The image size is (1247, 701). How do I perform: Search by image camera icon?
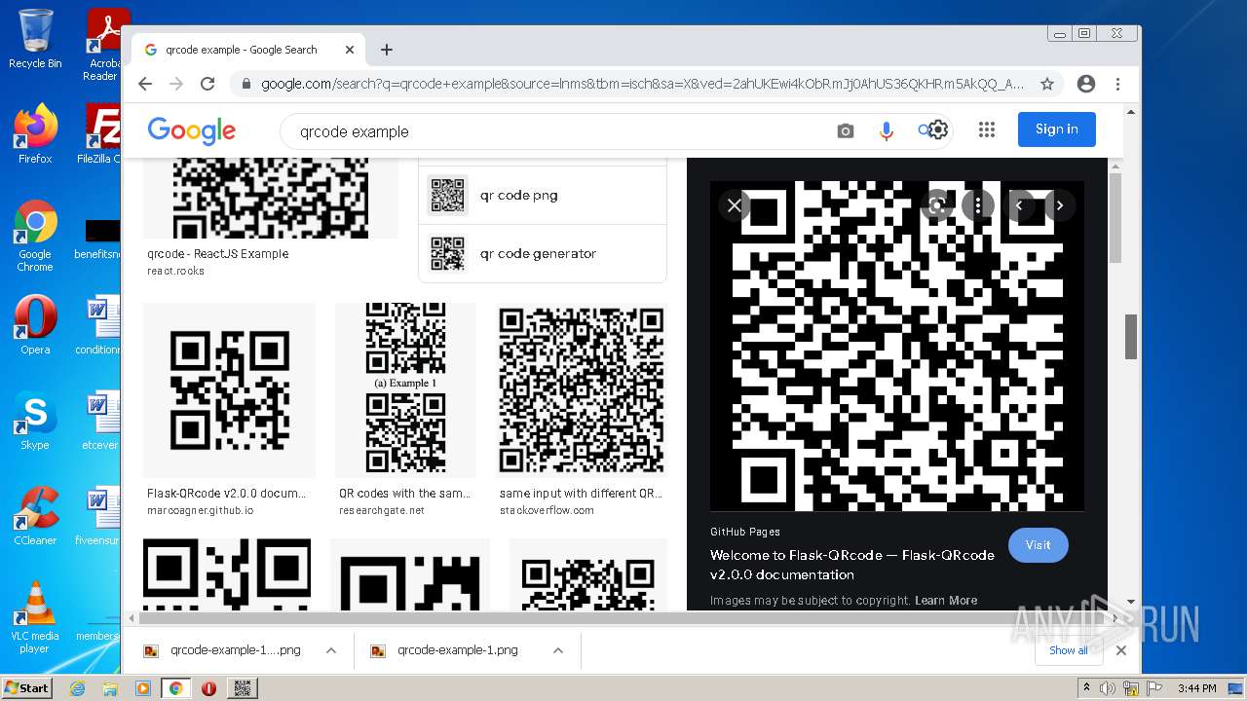click(x=845, y=130)
